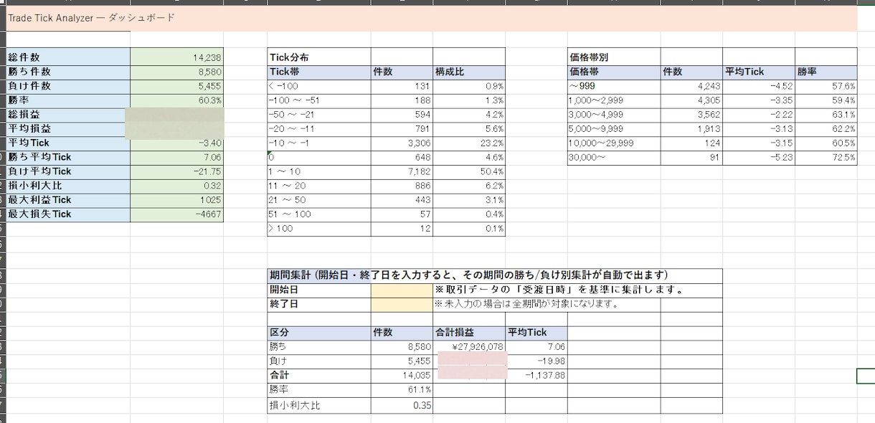The width and height of the screenshot is (875, 423).
Task: Select the summary 損小利大比 value 0.32
Action: 177,186
